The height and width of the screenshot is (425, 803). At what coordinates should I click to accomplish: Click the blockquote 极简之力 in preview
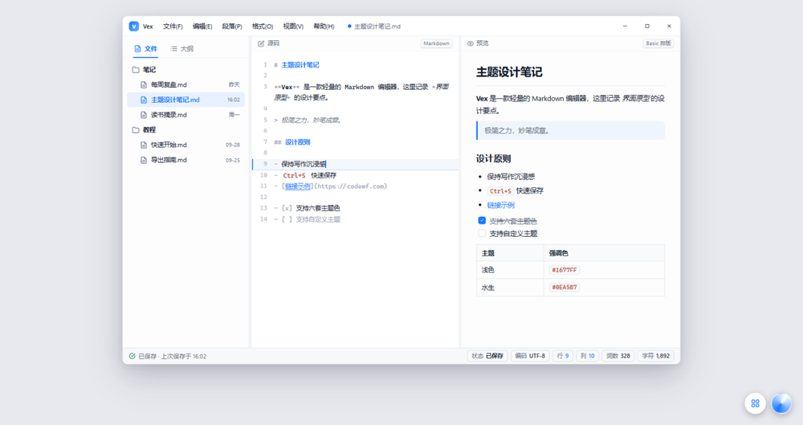pyautogui.click(x=570, y=131)
